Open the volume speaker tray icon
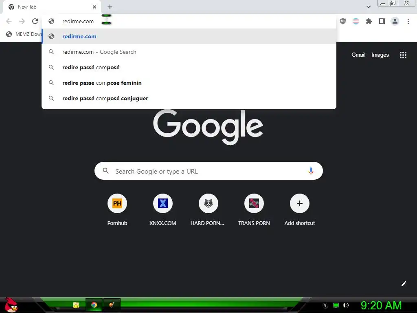Image resolution: width=417 pixels, height=313 pixels. point(345,305)
